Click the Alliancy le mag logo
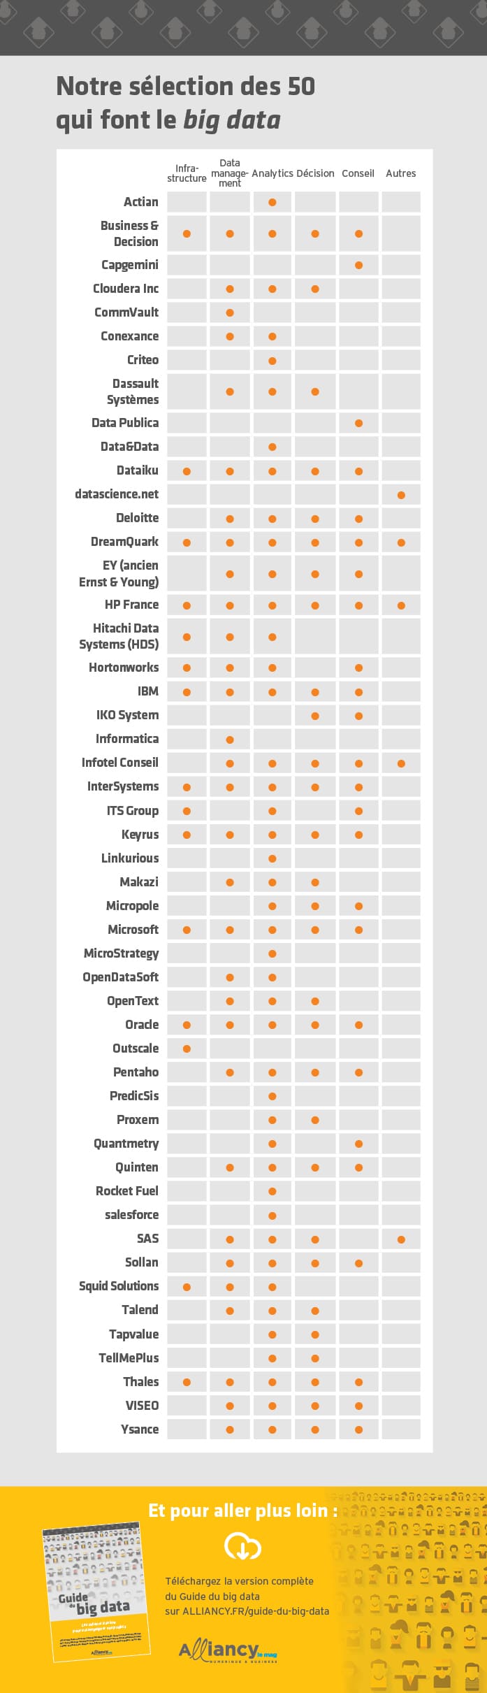 click(x=228, y=1650)
